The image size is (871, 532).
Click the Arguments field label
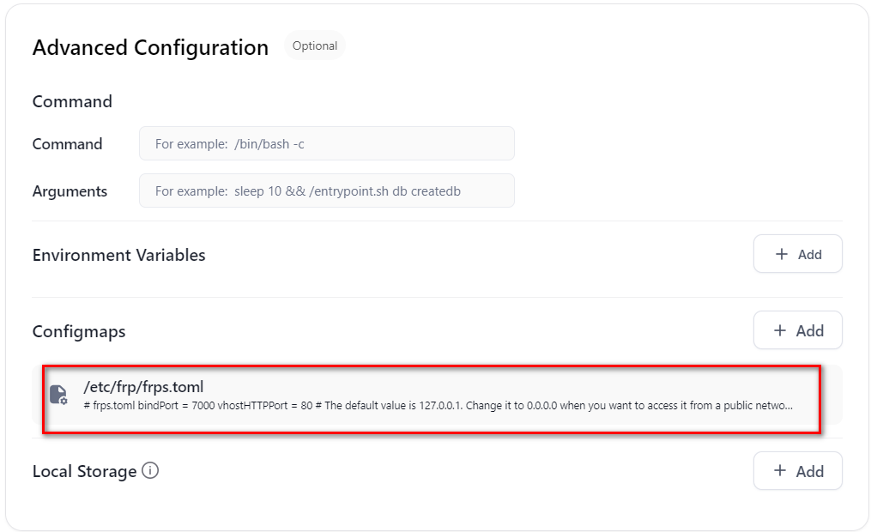[70, 191]
